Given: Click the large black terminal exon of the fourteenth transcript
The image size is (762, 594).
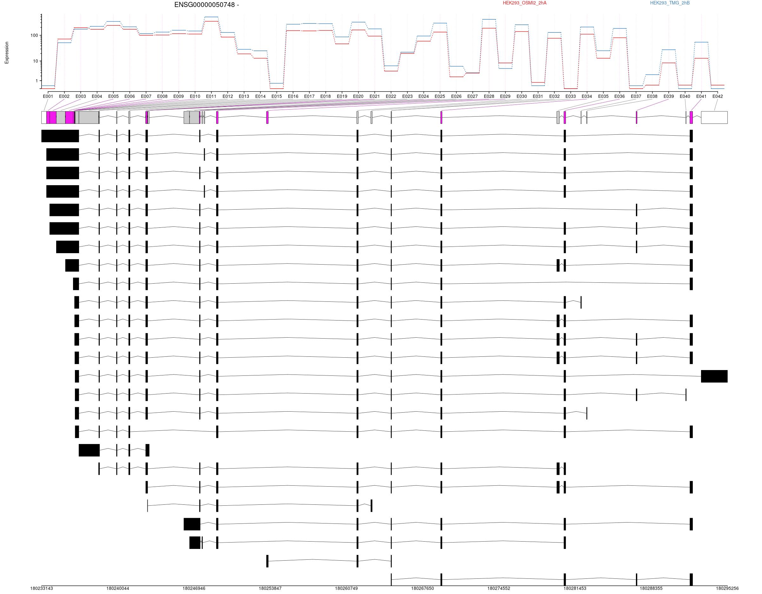Looking at the screenshot, I should point(714,376).
